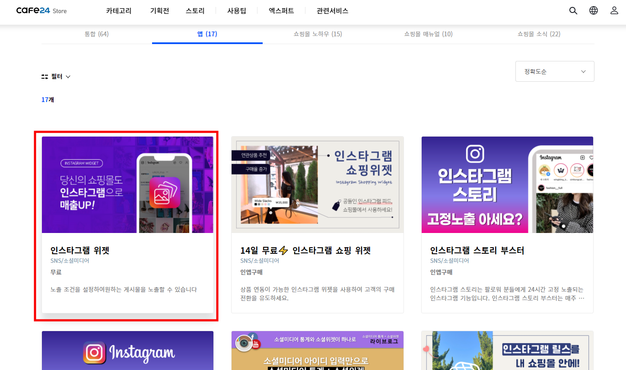Click SNS/소셜미디어 under 인스타그램 위젯
The height and width of the screenshot is (370, 626).
pyautogui.click(x=70, y=261)
